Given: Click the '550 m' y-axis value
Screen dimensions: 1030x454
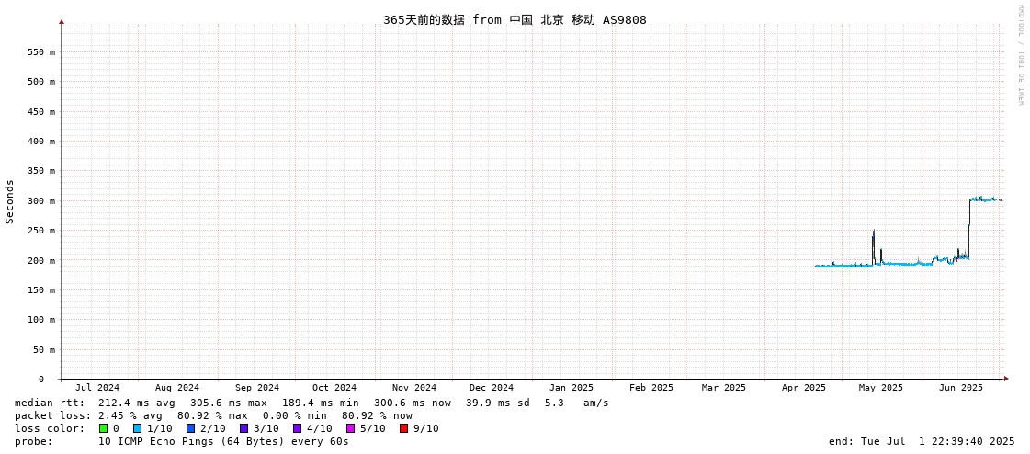Looking at the screenshot, I should 42,51.
